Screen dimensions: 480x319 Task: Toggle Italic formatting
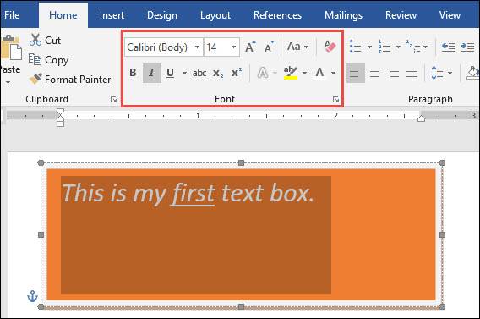coord(152,73)
